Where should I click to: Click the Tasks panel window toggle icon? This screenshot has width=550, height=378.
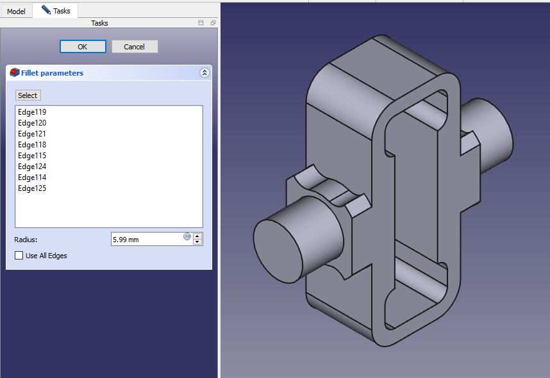pos(201,23)
